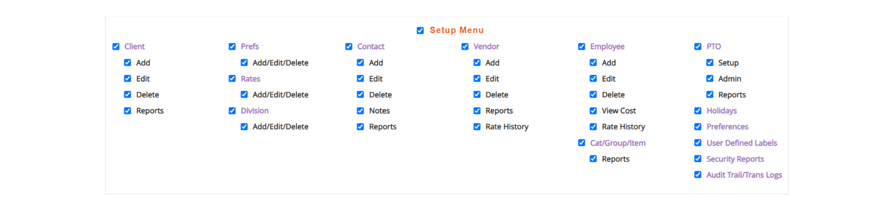The image size is (888, 224).
Task: Uncheck Add under Vendor
Action: tap(477, 63)
